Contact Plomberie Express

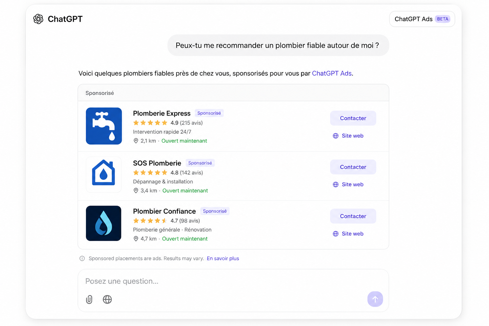(353, 118)
